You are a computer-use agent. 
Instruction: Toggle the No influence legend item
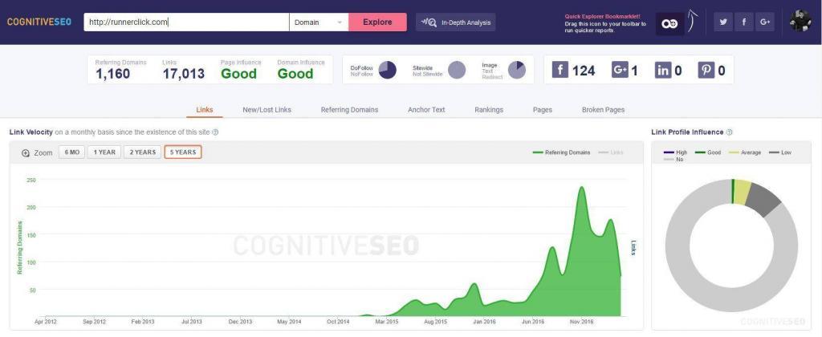(673, 160)
